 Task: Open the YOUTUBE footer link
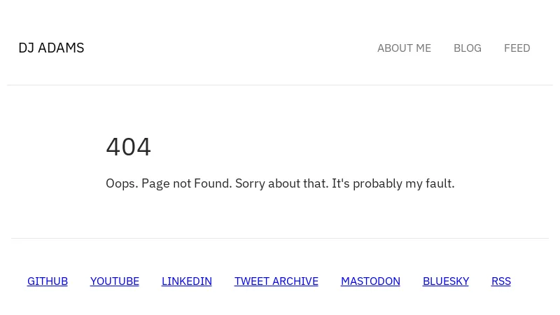pyautogui.click(x=115, y=281)
